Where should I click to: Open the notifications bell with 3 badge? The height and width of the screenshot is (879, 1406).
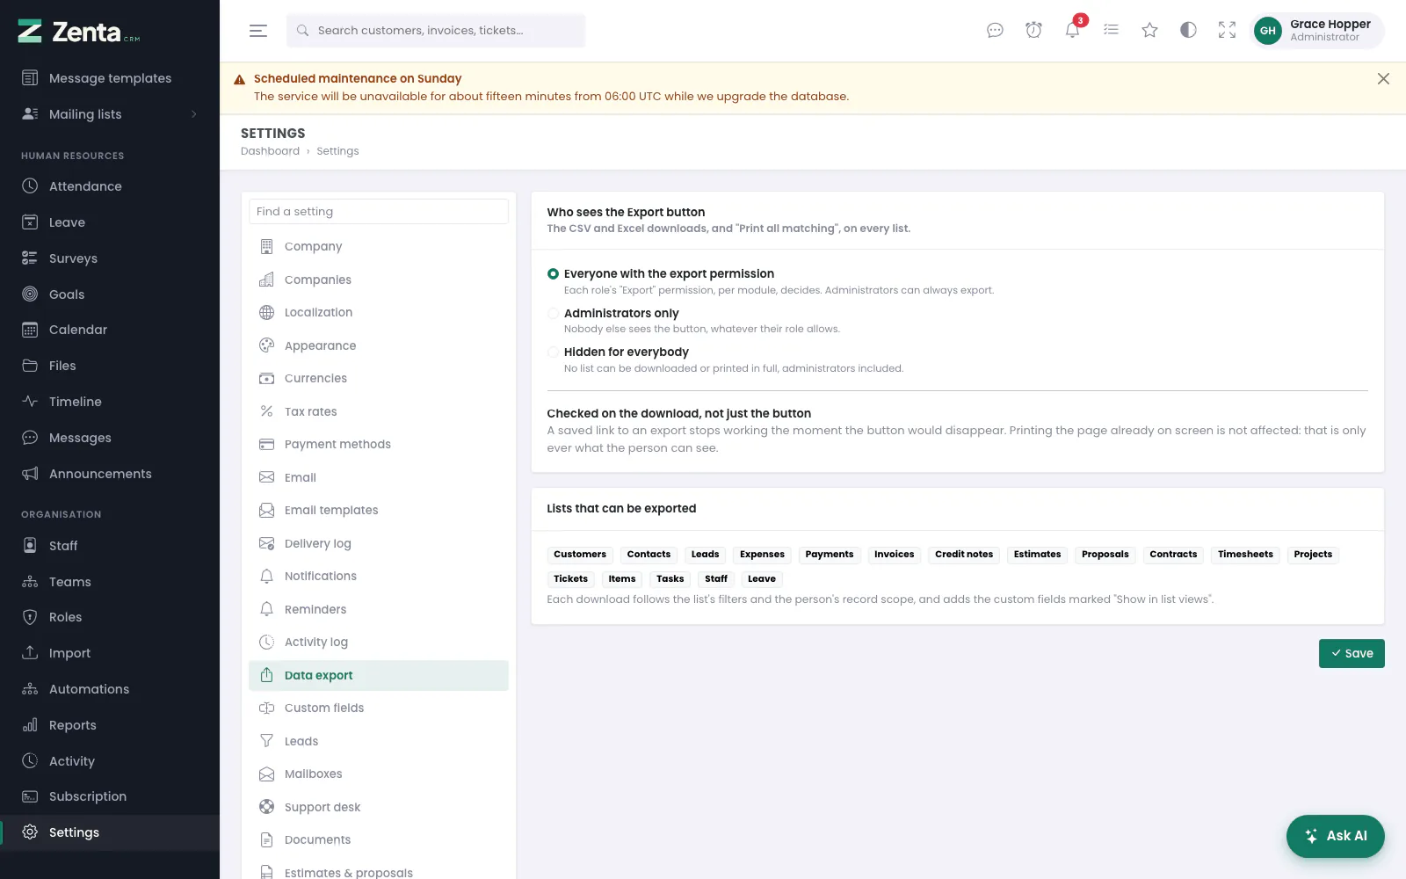1072,31
